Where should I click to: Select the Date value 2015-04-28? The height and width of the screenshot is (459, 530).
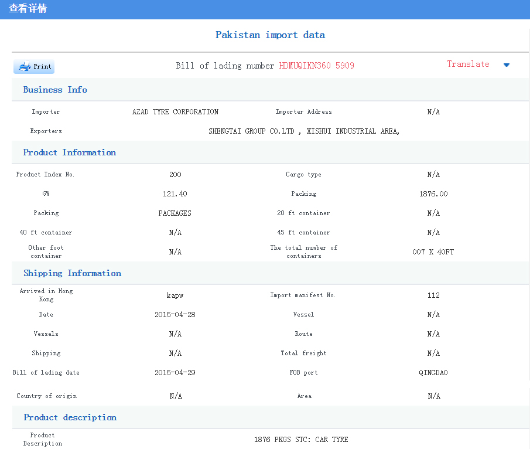coord(175,315)
